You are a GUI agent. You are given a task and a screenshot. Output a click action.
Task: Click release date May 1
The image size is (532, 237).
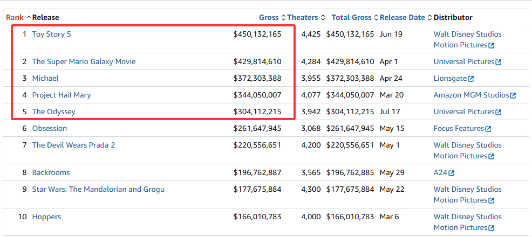[x=390, y=145]
